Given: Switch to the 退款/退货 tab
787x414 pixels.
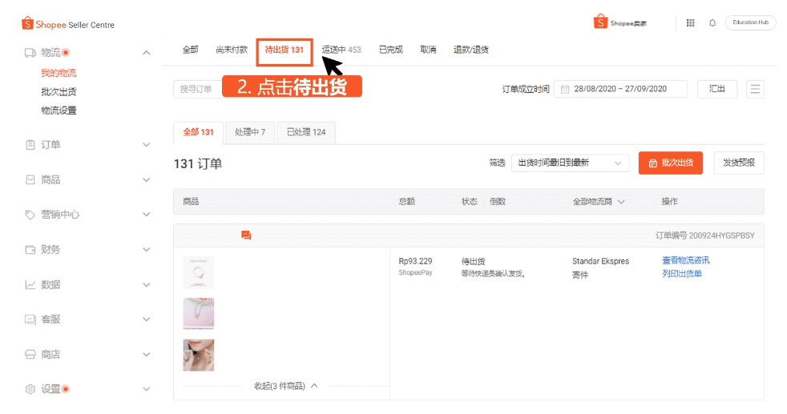Looking at the screenshot, I should 470,50.
